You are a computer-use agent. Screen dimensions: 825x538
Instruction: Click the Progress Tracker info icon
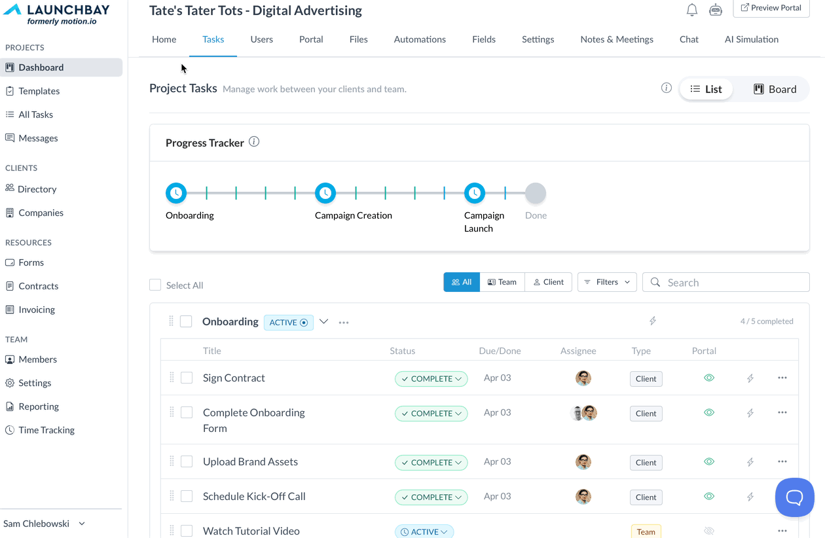point(254,142)
